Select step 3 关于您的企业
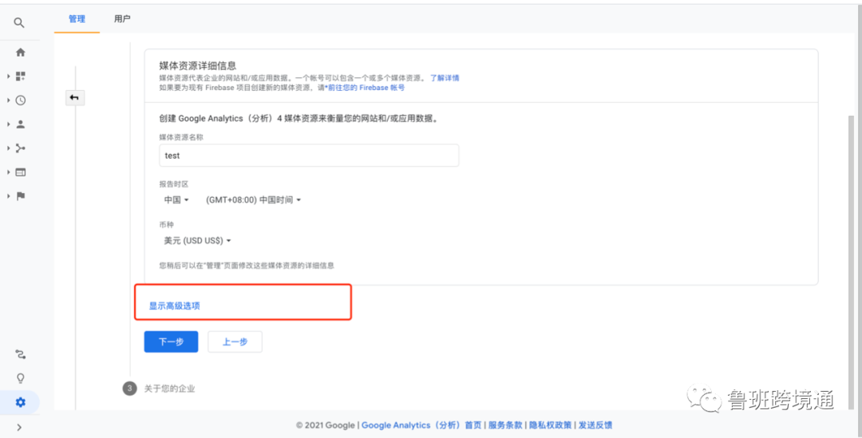 click(x=160, y=389)
